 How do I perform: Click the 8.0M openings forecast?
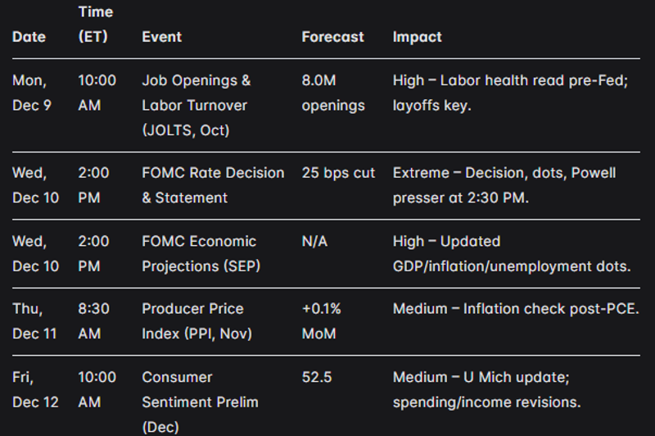tap(332, 93)
